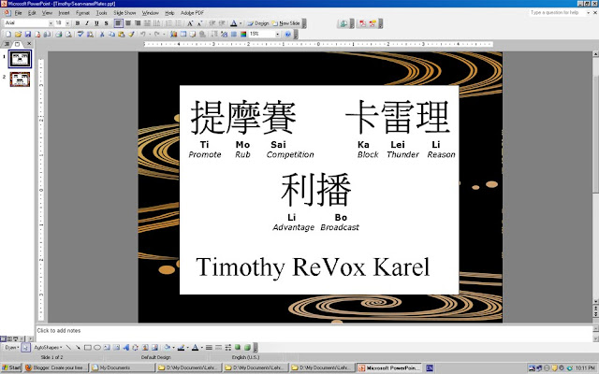Viewport: 599px width, 374px height.
Task: Click the Convert to PDF and Email icon
Action: (373, 23)
